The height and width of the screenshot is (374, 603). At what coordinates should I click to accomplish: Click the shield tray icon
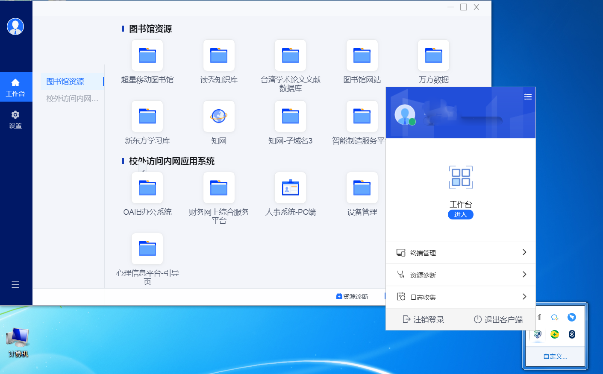click(538, 334)
